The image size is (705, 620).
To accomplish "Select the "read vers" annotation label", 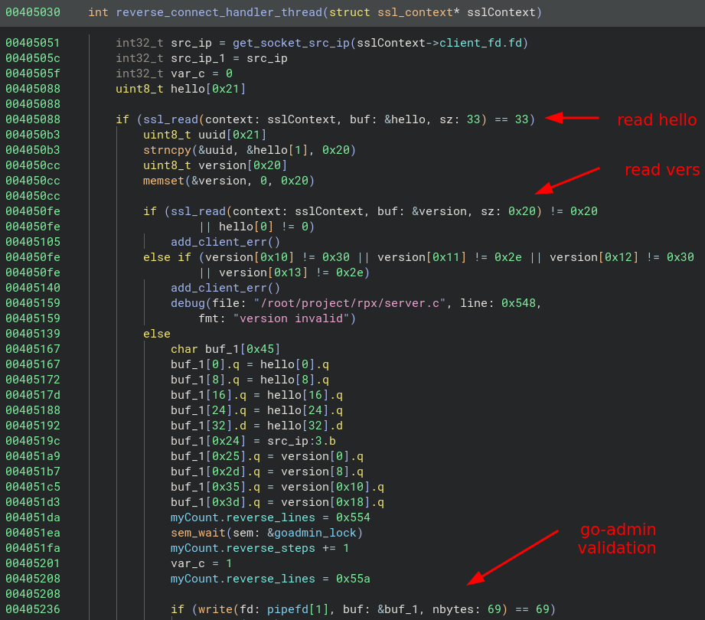I will tap(661, 170).
